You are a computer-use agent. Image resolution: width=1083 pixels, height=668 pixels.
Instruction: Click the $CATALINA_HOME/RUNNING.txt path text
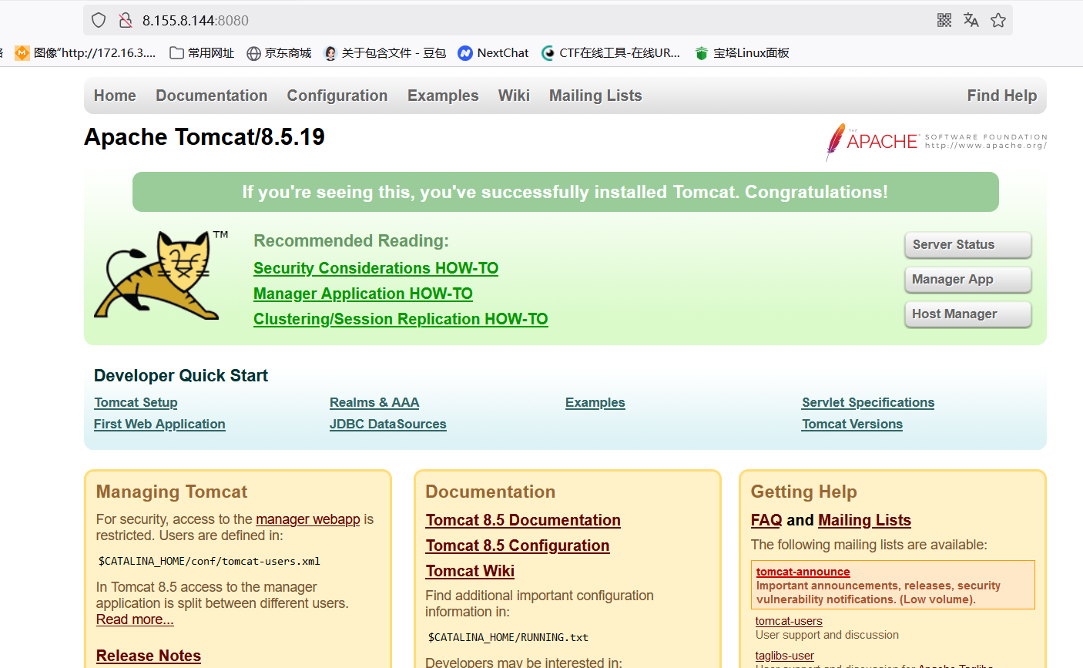tap(508, 637)
